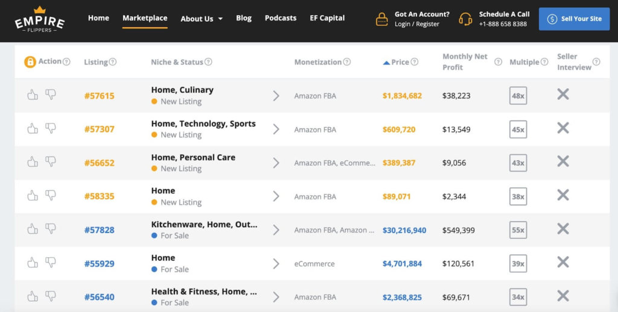This screenshot has height=312, width=618.
Task: Go to the Blog page
Action: click(244, 18)
